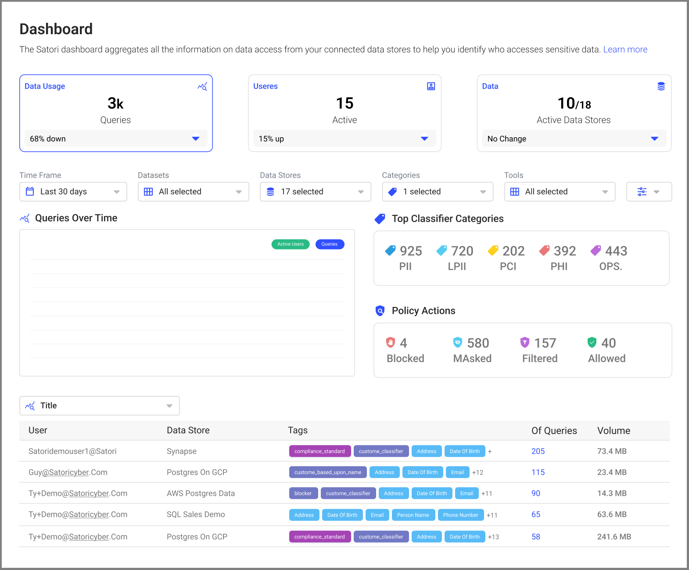Open the 115 queries count link
The image size is (689, 570).
point(538,472)
